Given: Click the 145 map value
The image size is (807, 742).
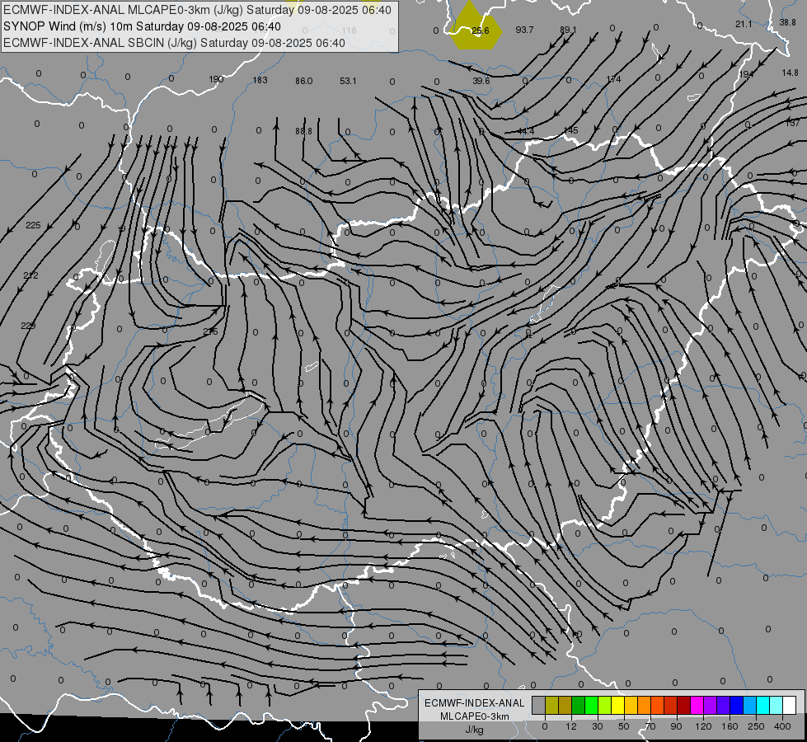Looking at the screenshot, I should 570,130.
